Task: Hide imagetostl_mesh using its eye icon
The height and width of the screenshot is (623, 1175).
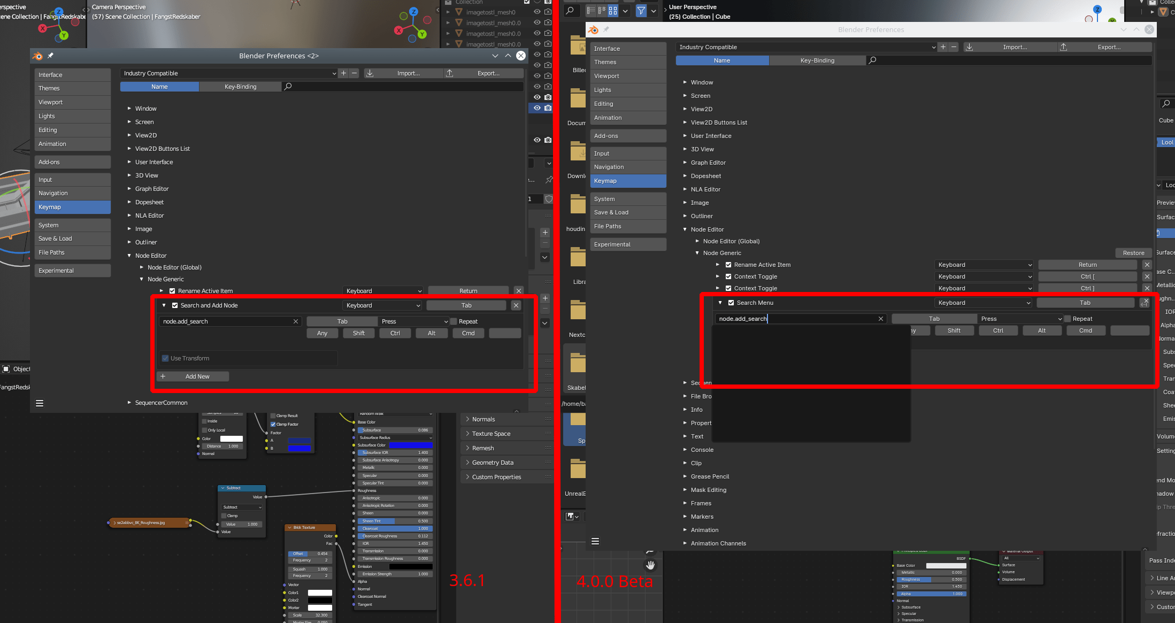Action: tap(537, 11)
